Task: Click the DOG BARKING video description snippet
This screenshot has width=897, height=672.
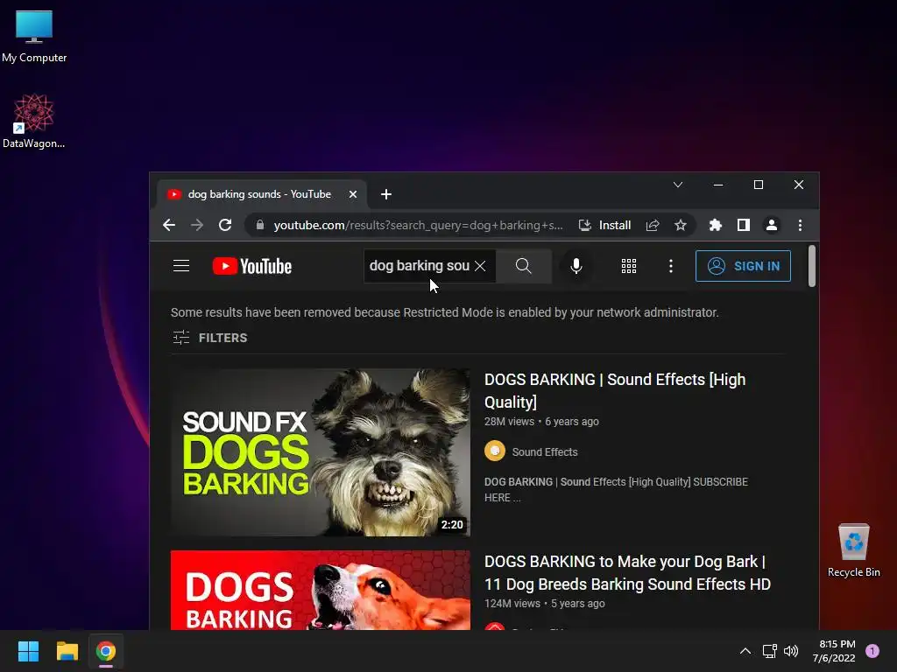Action: coord(616,490)
